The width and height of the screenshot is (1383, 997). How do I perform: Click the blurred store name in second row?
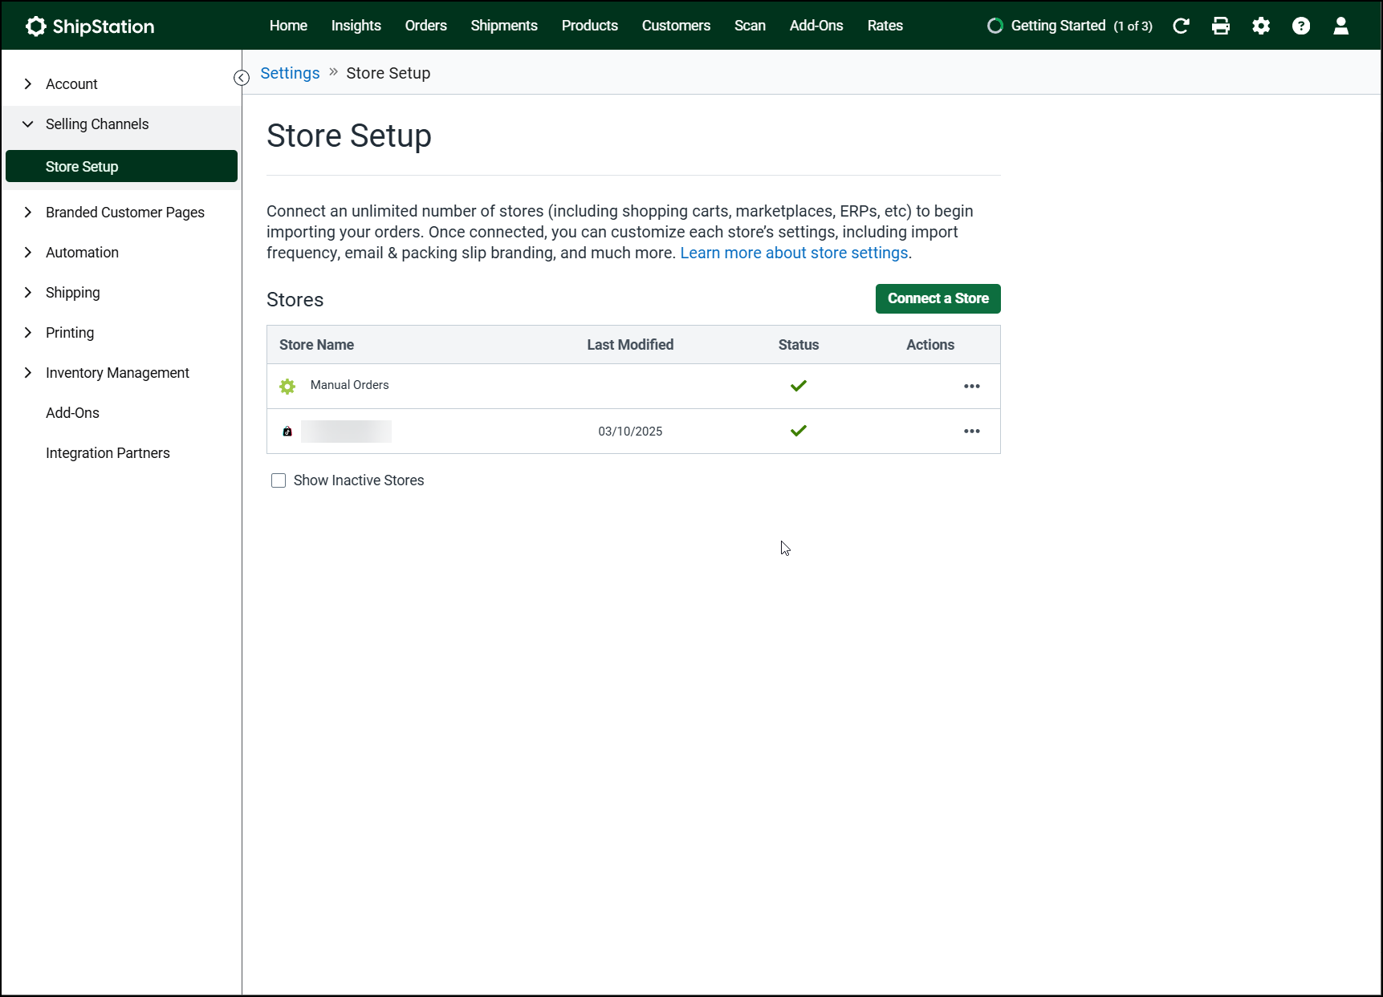click(x=346, y=432)
